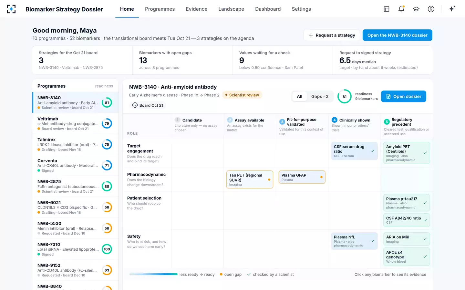Click the Scientist review status badge
The height and width of the screenshot is (290, 465).
[242, 95]
